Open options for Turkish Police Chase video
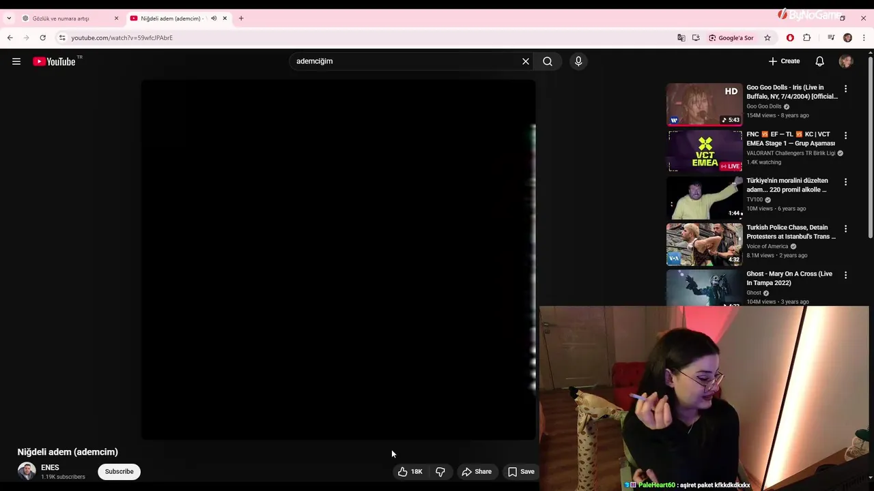 click(x=845, y=228)
